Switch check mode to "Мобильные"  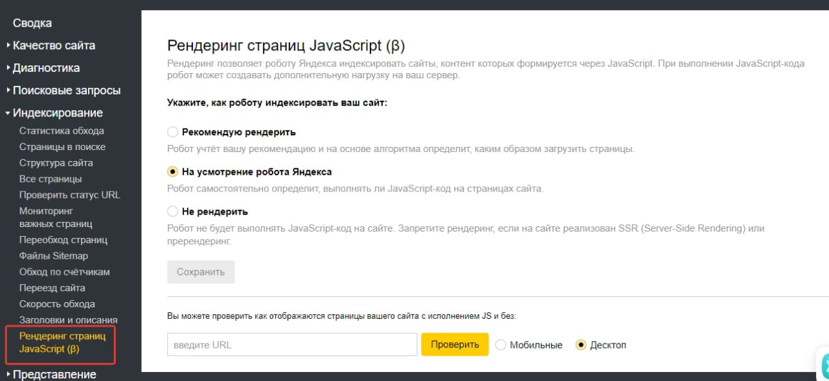coord(501,345)
